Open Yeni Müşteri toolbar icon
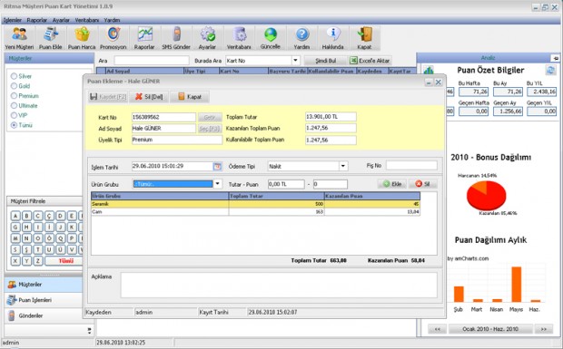Viewport: 563px width, 349px height. (19, 38)
